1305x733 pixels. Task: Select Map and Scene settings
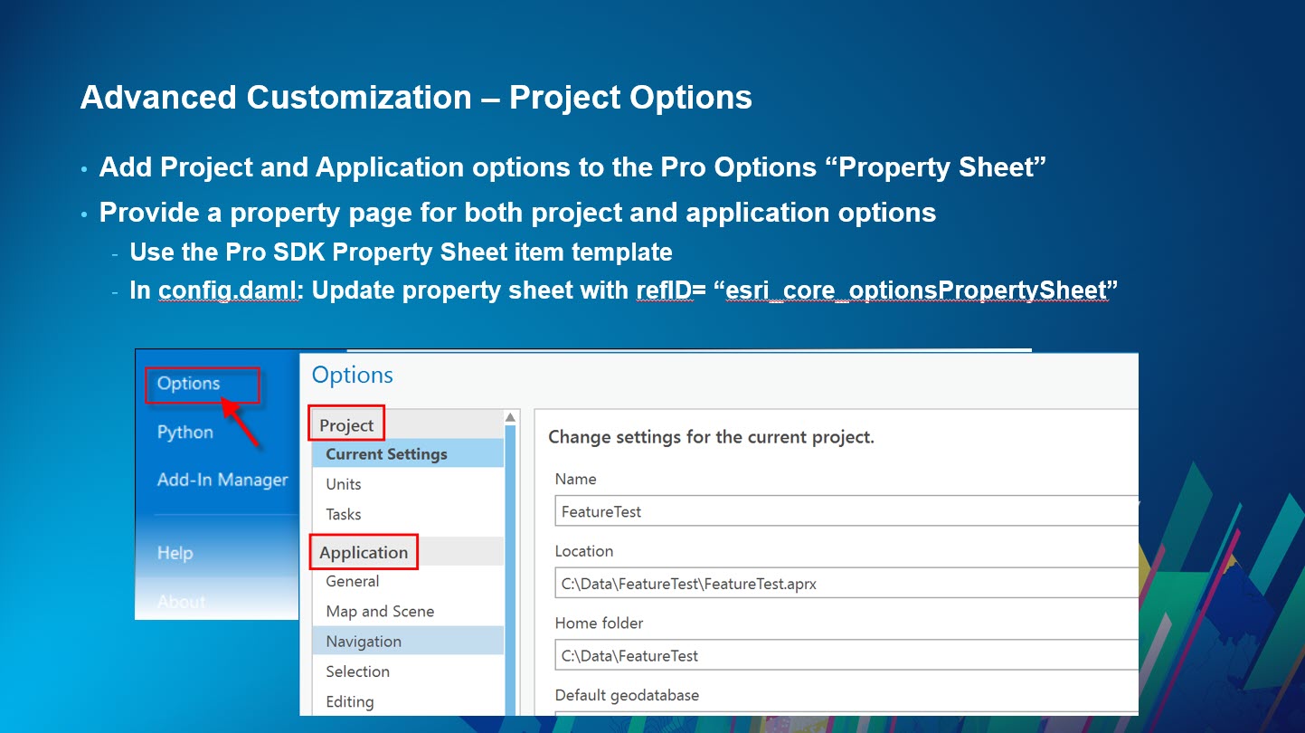pos(378,611)
